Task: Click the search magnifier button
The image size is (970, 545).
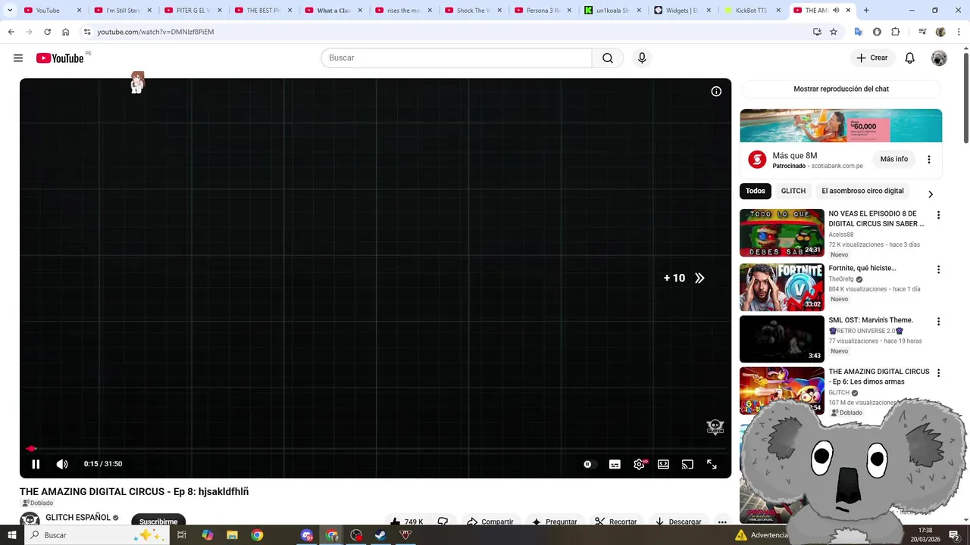Action: (608, 58)
